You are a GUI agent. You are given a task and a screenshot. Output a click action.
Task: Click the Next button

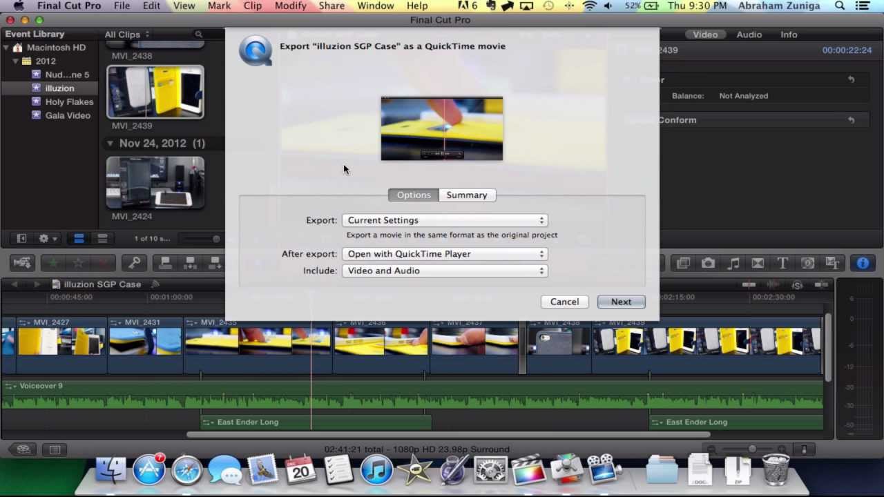coord(621,302)
